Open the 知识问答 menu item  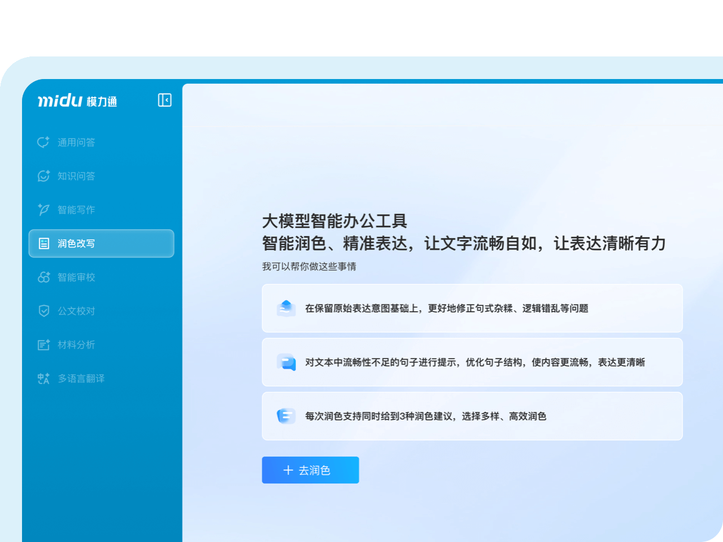coord(101,176)
